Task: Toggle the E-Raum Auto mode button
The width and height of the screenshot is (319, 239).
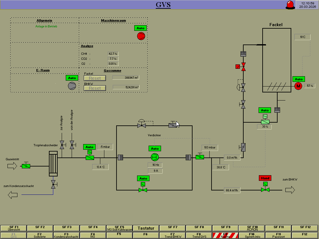Action: tap(72, 78)
